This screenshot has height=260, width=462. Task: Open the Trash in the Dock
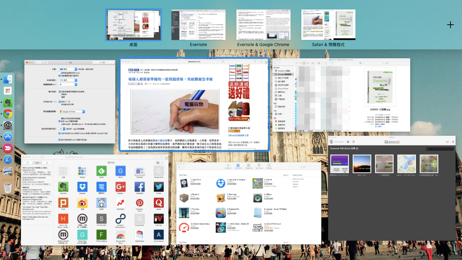pos(8,188)
